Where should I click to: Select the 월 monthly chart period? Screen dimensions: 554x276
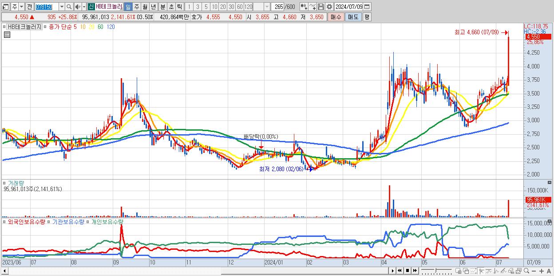tap(145, 7)
